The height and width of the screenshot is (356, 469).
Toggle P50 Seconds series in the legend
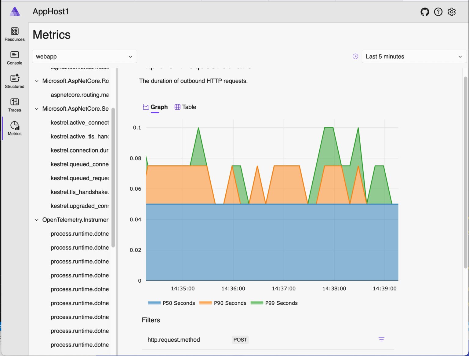(x=171, y=303)
